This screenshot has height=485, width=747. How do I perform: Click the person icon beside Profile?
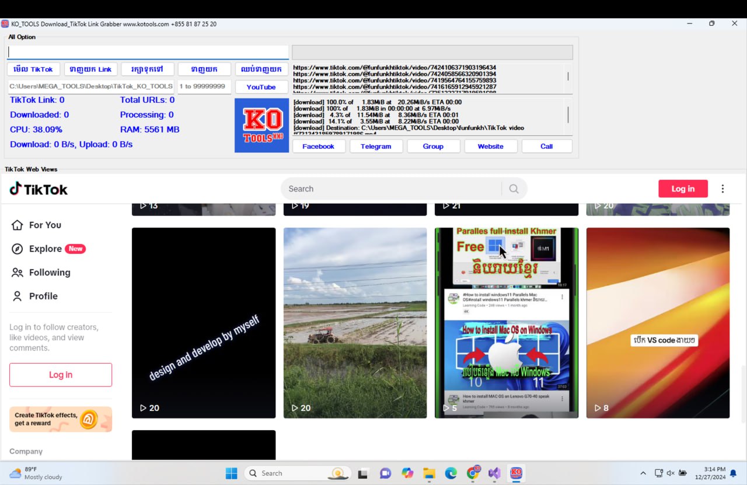18,296
